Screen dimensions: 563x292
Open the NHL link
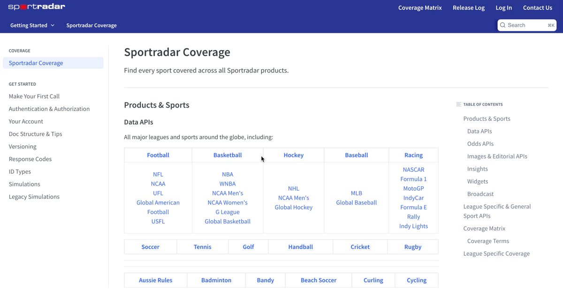[x=294, y=188]
